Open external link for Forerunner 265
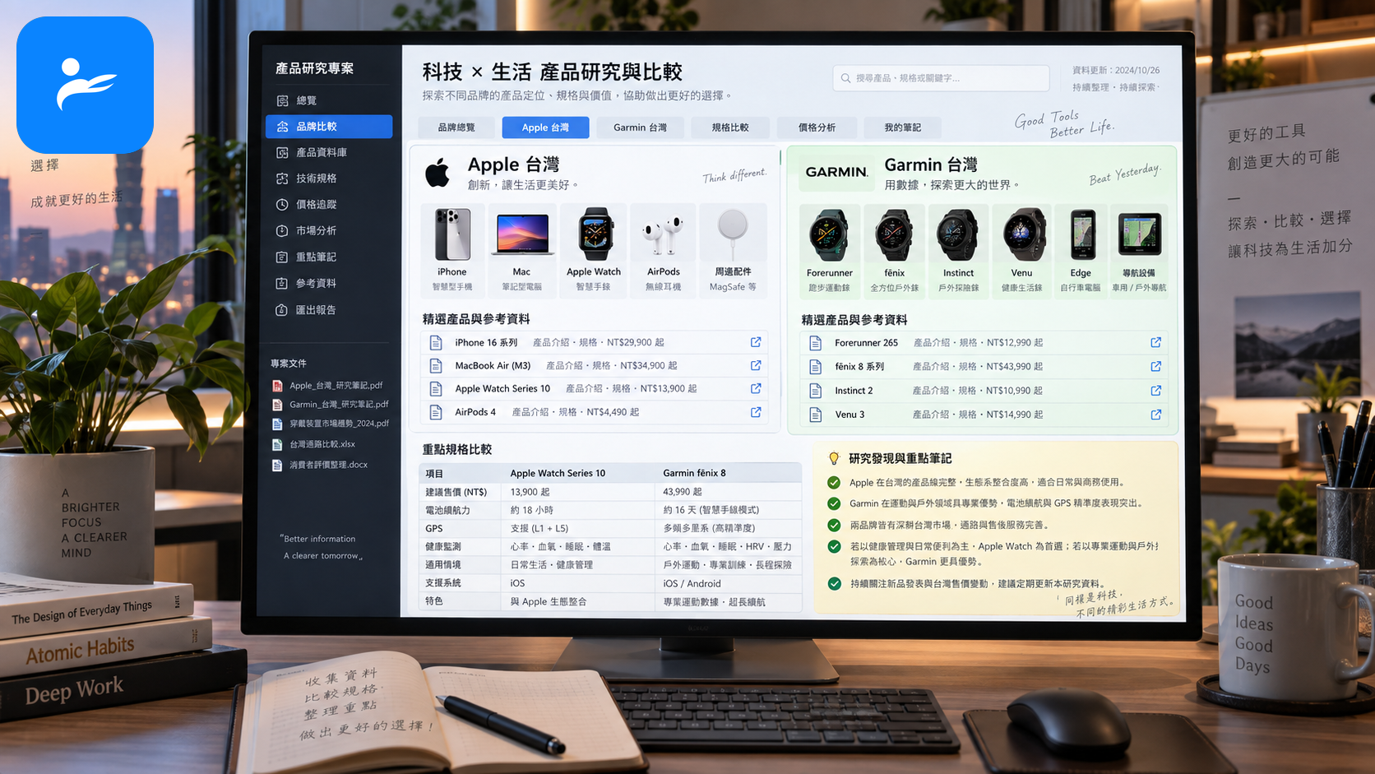The width and height of the screenshot is (1375, 774). (x=1156, y=342)
